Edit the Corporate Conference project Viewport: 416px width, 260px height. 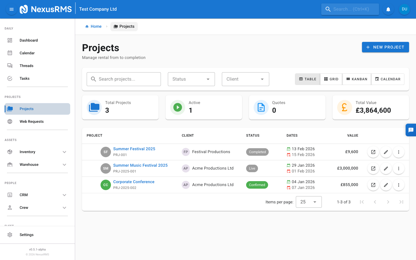(x=386, y=185)
